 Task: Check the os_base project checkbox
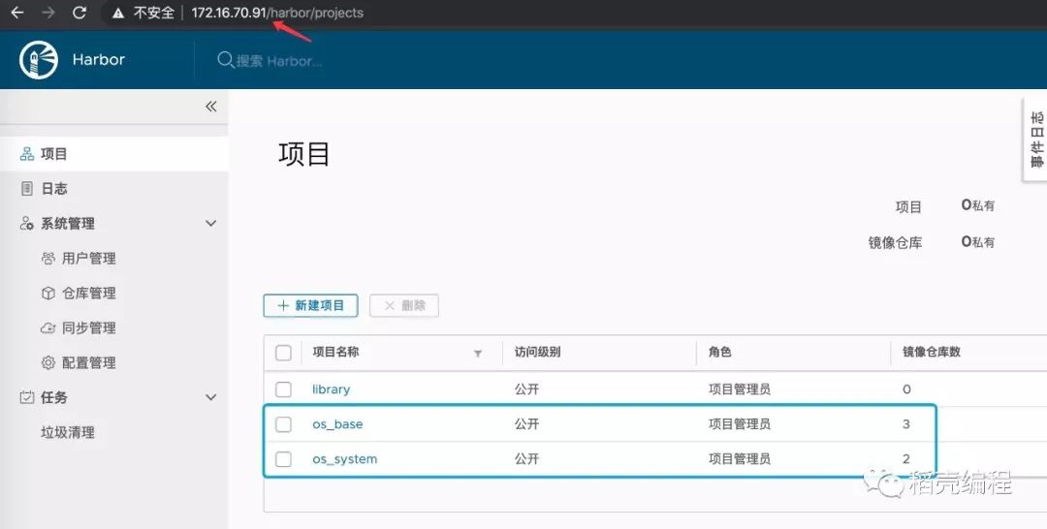(283, 423)
